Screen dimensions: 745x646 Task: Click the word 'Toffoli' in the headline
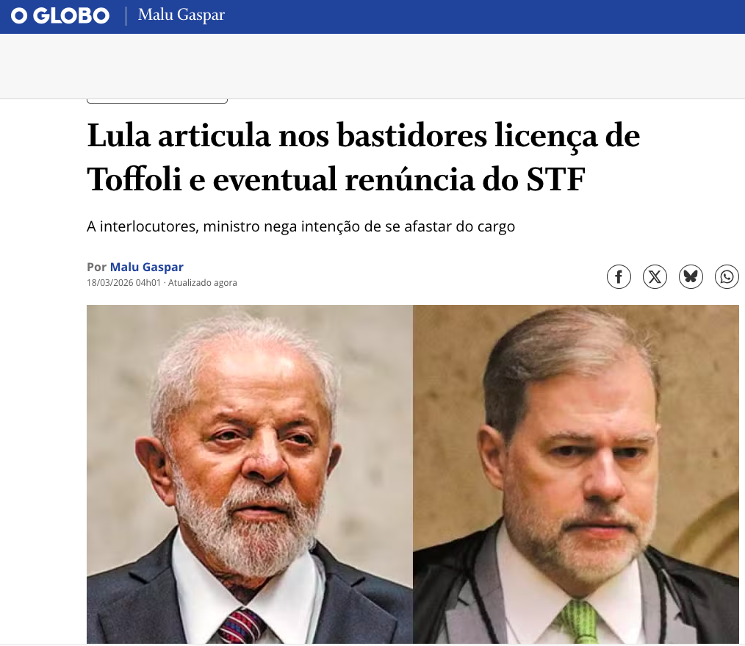click(134, 180)
